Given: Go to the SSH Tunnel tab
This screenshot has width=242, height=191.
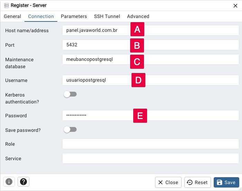Looking at the screenshot, I should (107, 16).
